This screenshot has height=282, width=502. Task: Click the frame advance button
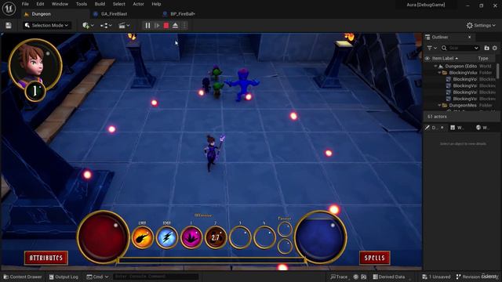pyautogui.click(x=157, y=26)
